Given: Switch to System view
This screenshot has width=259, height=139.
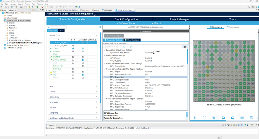Looking at the screenshot, I should [233, 27].
